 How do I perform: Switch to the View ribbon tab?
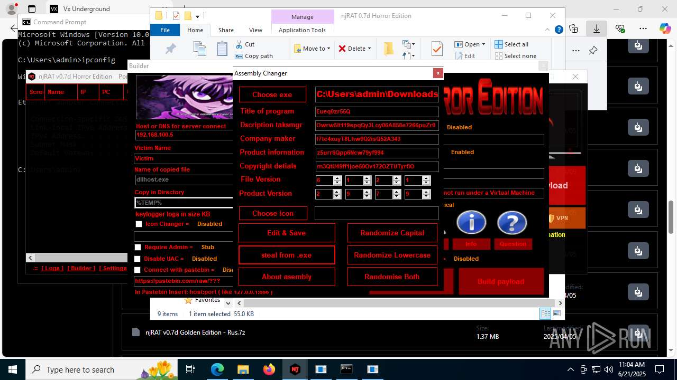pyautogui.click(x=255, y=30)
